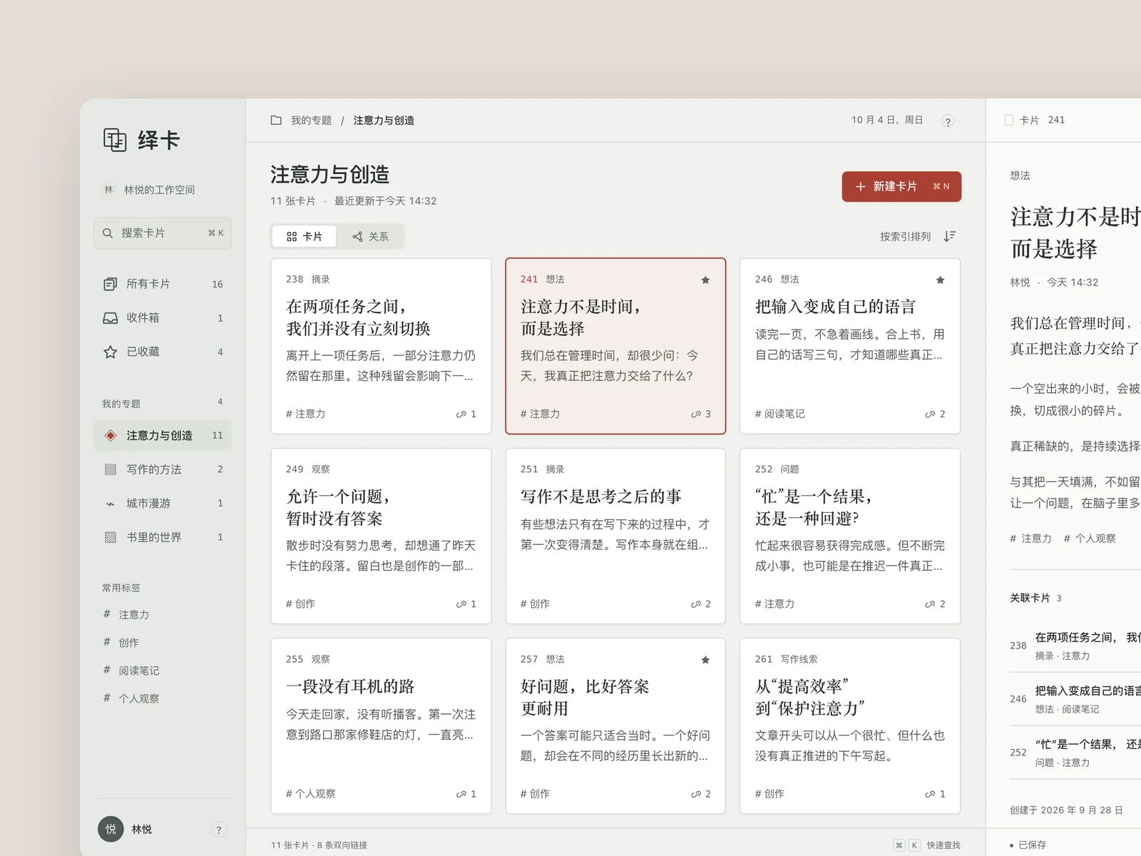Switch to the 关系 view tab
The width and height of the screenshot is (1141, 856).
(x=370, y=236)
